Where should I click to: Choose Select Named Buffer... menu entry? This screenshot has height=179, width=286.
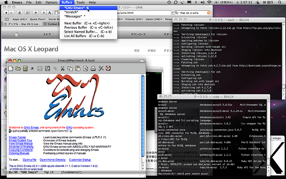coord(88,32)
